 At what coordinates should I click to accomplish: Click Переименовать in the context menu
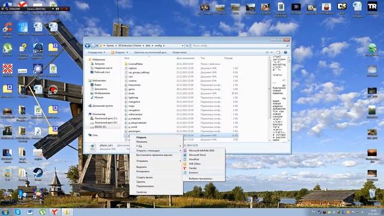pyautogui.click(x=145, y=187)
